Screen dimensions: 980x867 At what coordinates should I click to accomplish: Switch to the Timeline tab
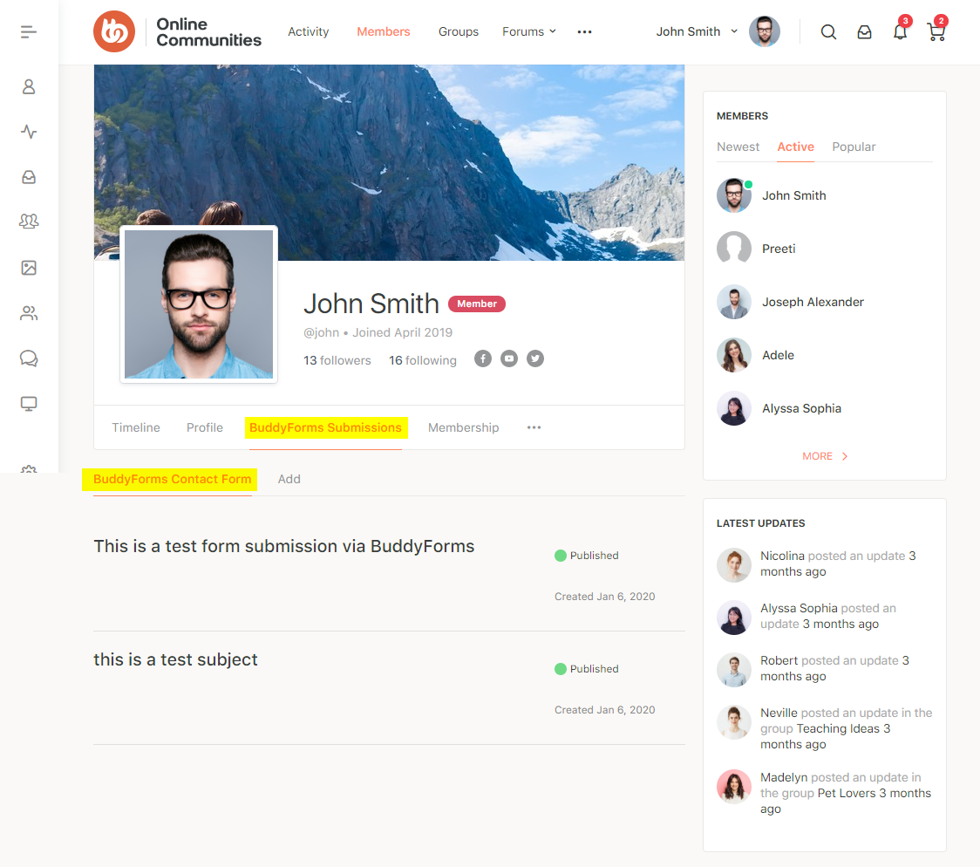[136, 427]
